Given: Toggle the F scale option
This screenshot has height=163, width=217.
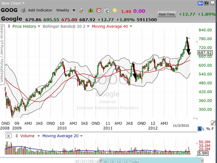Looking at the screenshot, I should click(213, 129).
